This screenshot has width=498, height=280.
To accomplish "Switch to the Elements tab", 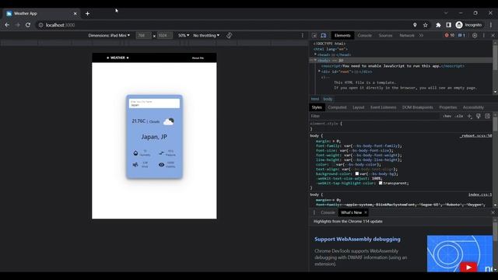I will coord(342,36).
